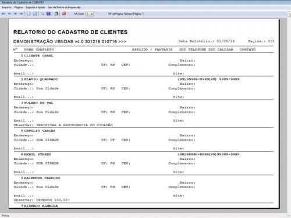Click the green refresh icon
This screenshot has height=218, width=291.
[x=56, y=13]
